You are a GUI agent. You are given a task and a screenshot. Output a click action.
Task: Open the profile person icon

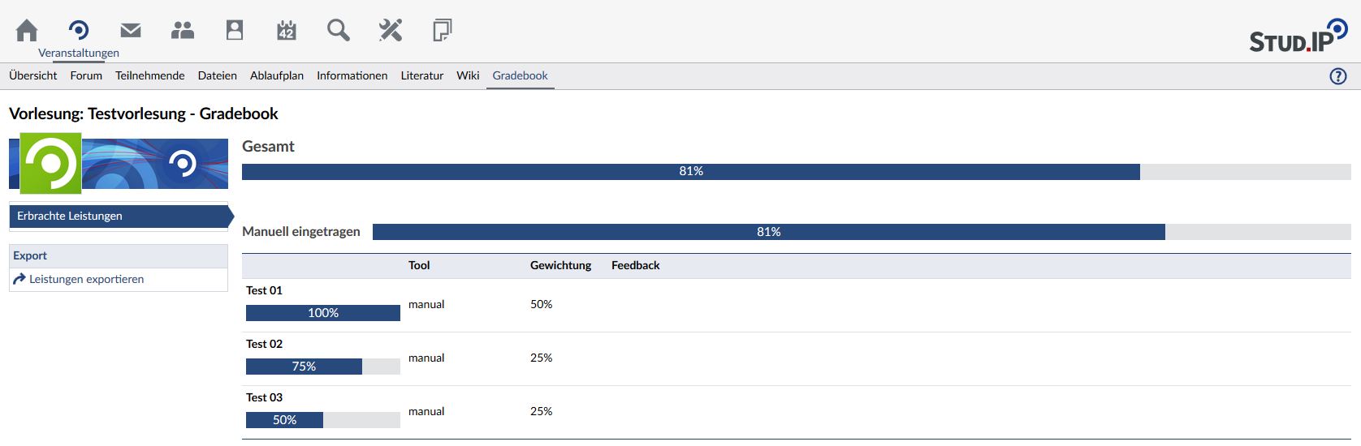(x=235, y=31)
